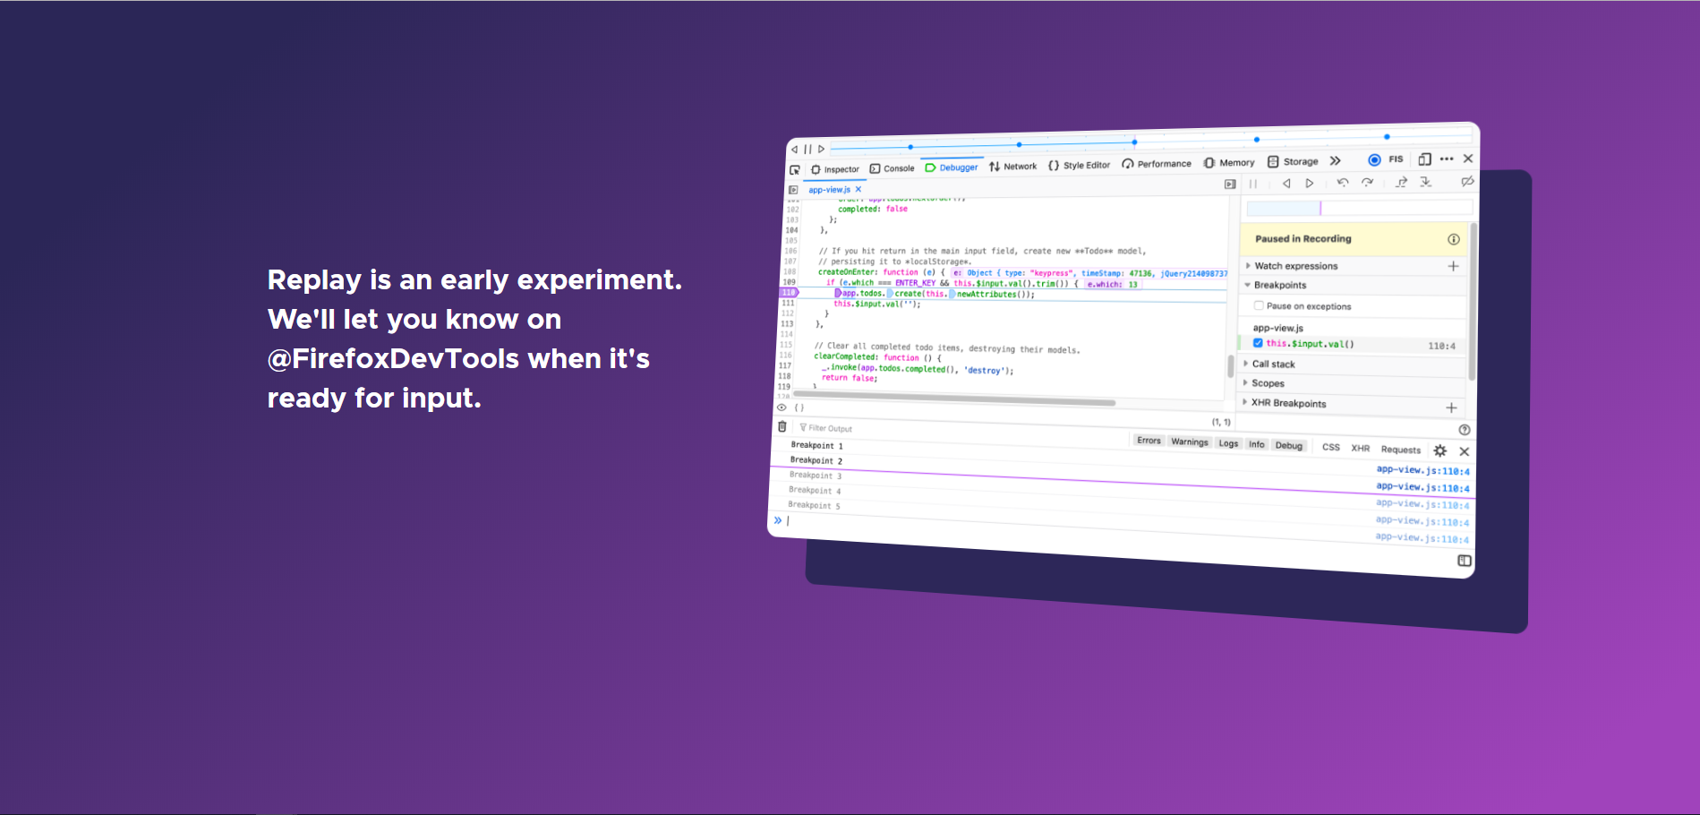This screenshot has height=815, width=1700.
Task: Click the element picker icon
Action: coord(795,170)
